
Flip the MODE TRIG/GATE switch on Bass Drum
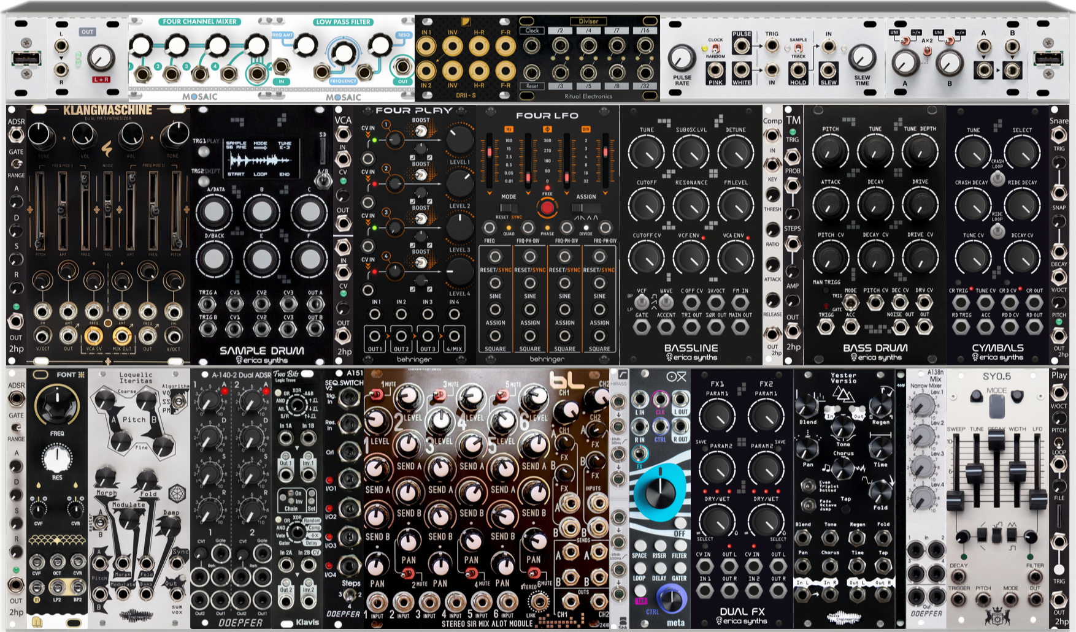tap(850, 302)
